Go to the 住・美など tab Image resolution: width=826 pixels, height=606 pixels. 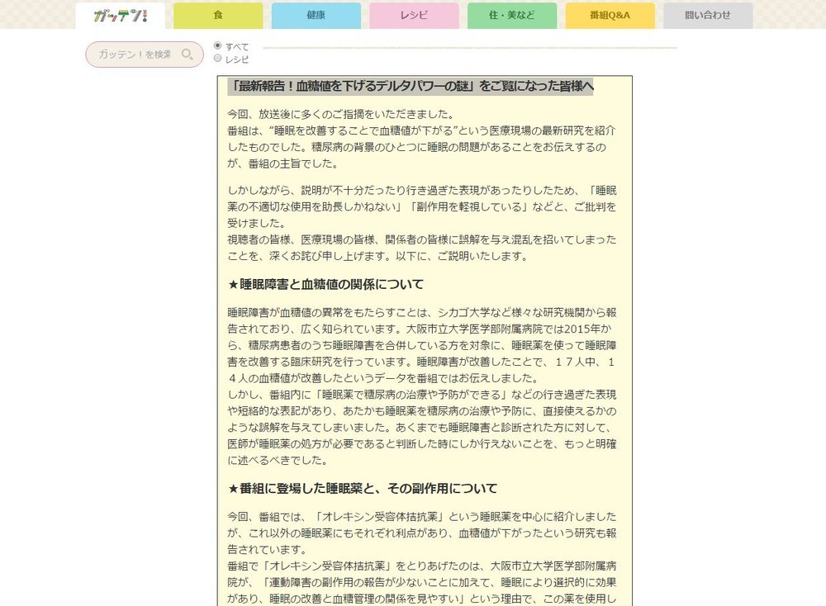[x=511, y=16]
